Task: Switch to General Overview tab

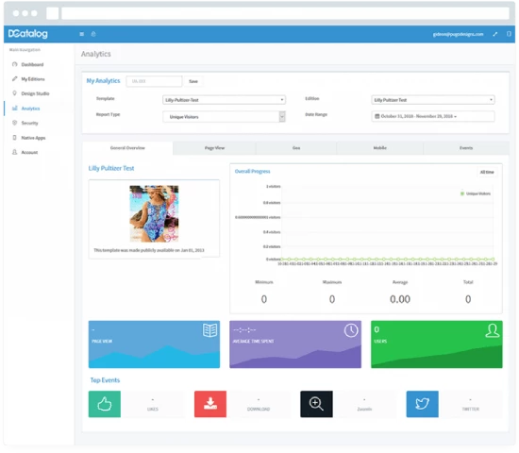Action: (x=127, y=148)
